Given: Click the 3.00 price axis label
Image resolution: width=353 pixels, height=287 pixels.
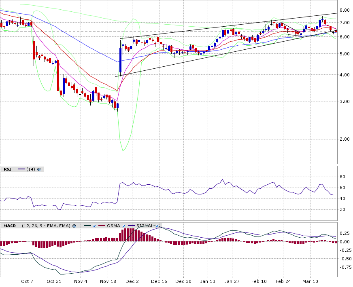Looking at the screenshot, I should pos(344,101).
